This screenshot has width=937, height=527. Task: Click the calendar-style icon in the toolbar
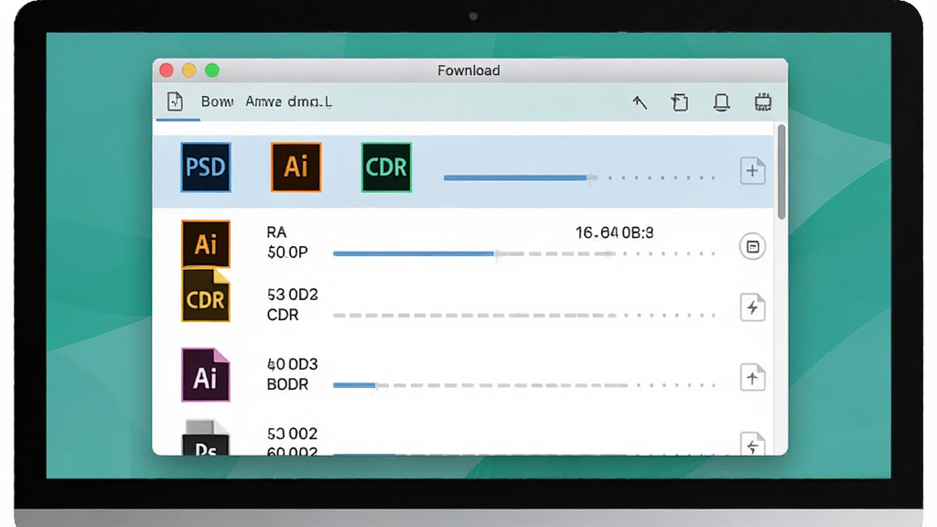(762, 102)
